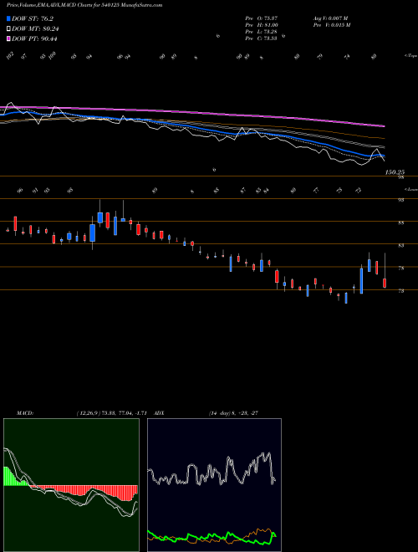Select the 'DOW PT: 90.44' legend label
This screenshot has height=552, width=418.
tap(35, 38)
